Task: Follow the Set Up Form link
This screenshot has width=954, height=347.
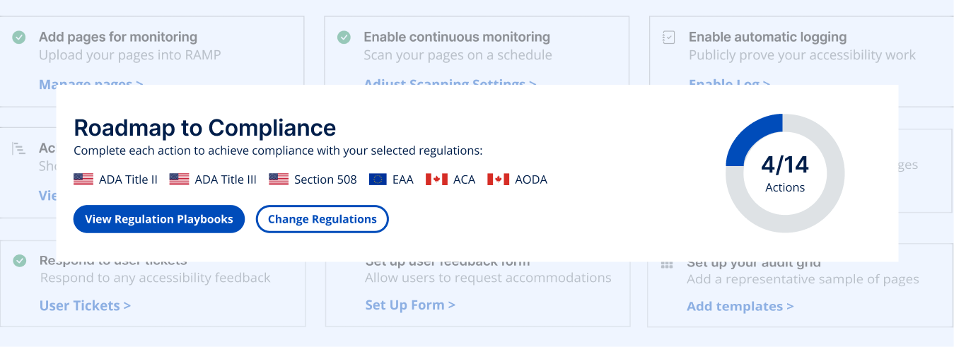Action: click(x=410, y=305)
